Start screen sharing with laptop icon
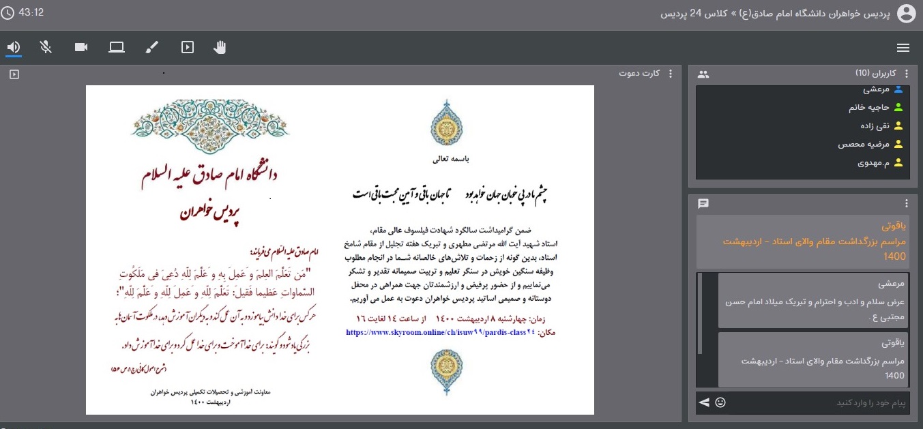The width and height of the screenshot is (923, 429). (117, 47)
